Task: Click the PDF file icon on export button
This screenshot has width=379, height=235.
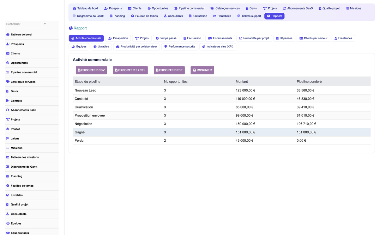Action: [x=157, y=70]
